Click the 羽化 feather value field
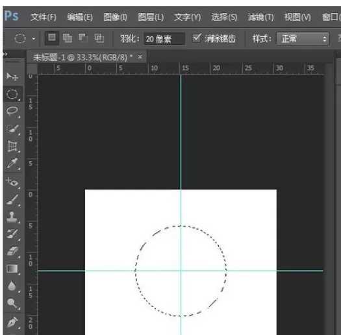The width and height of the screenshot is (341, 335). point(164,39)
